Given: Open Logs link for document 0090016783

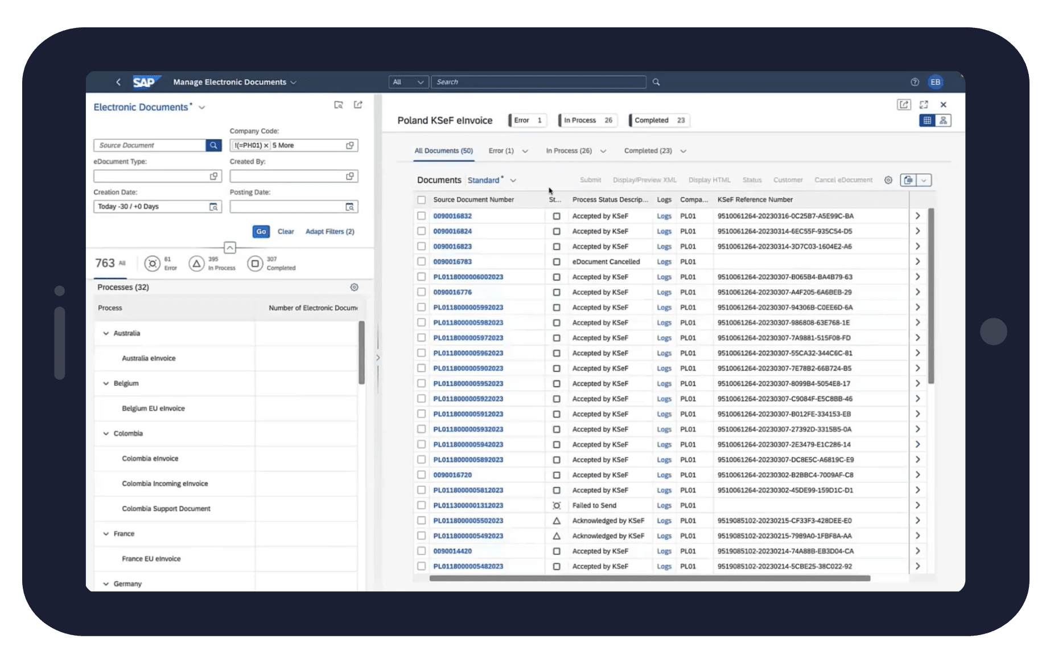Looking at the screenshot, I should pos(664,262).
